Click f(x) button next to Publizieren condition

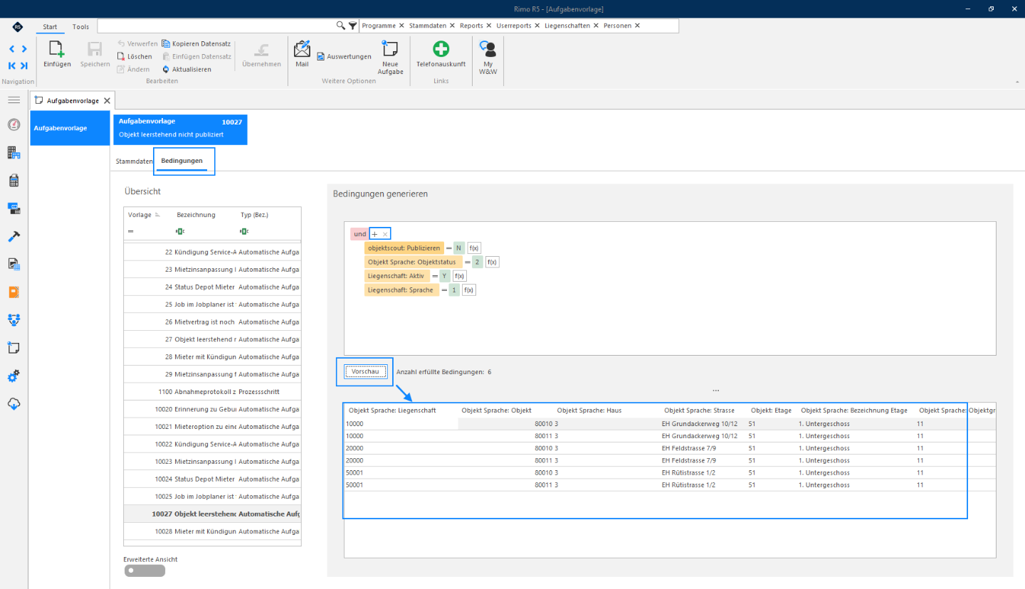(475, 248)
